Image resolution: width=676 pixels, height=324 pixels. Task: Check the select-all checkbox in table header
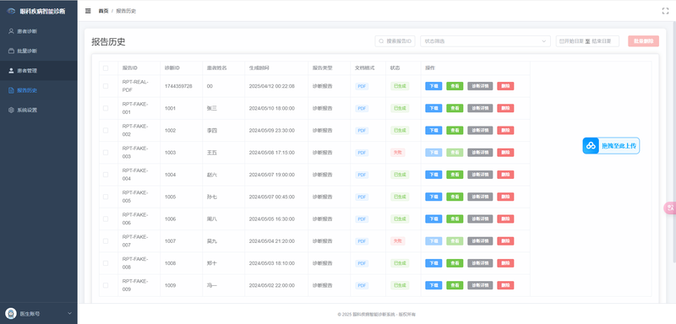click(x=106, y=68)
